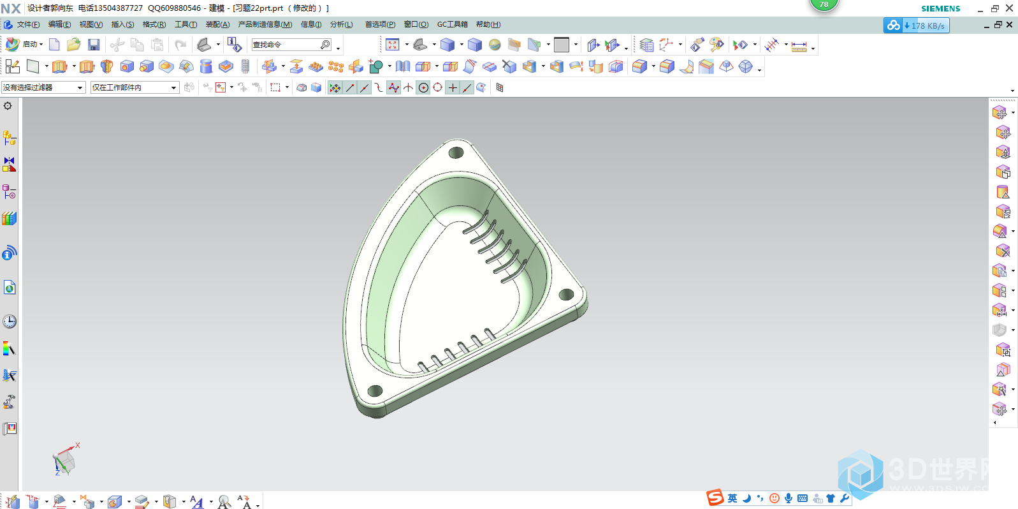1018x509 pixels.
Task: Save the part with the floppy disk icon
Action: click(x=94, y=45)
